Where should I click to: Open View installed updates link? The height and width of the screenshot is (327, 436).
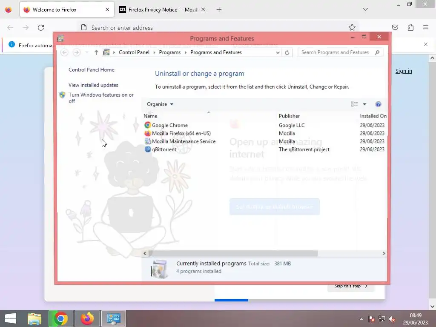pyautogui.click(x=93, y=85)
